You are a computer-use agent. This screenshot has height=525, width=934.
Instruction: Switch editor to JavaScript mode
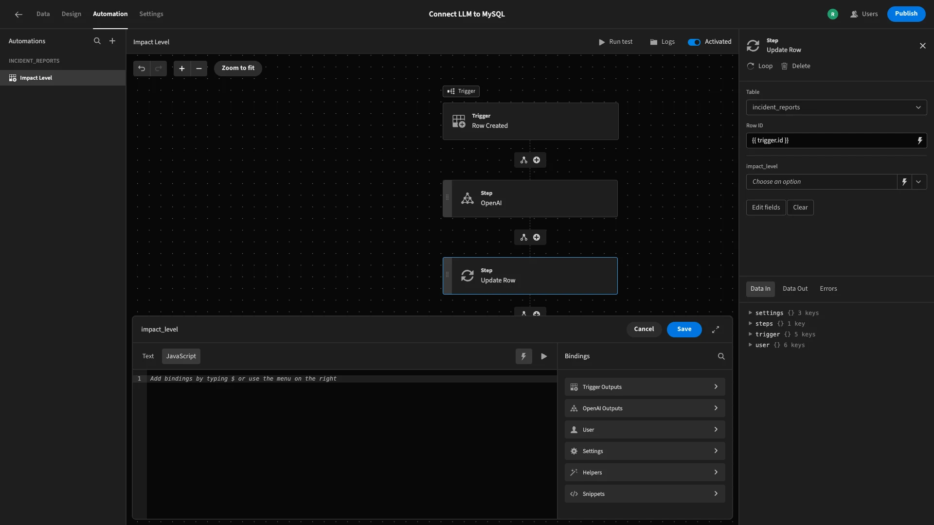tap(181, 356)
